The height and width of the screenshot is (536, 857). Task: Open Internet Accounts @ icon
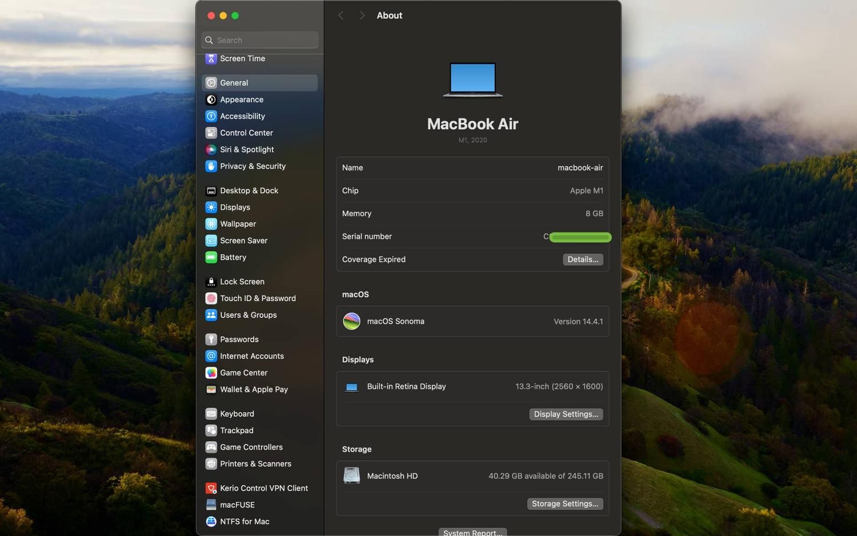coord(211,356)
